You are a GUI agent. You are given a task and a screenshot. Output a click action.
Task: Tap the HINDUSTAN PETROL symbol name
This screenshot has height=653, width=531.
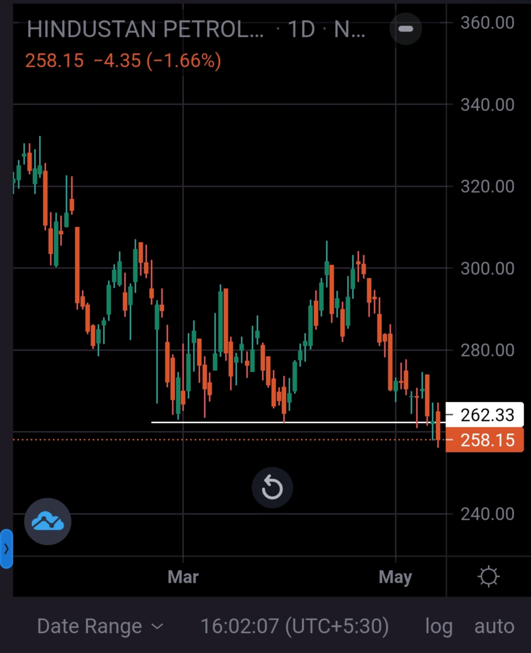tap(145, 30)
